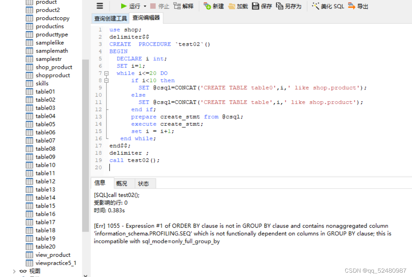The image size is (412, 277).
Task: Switch to the 查询编辑器 tab
Action: pyautogui.click(x=146, y=18)
